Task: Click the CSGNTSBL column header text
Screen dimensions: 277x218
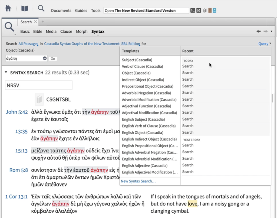Action: (x=58, y=99)
